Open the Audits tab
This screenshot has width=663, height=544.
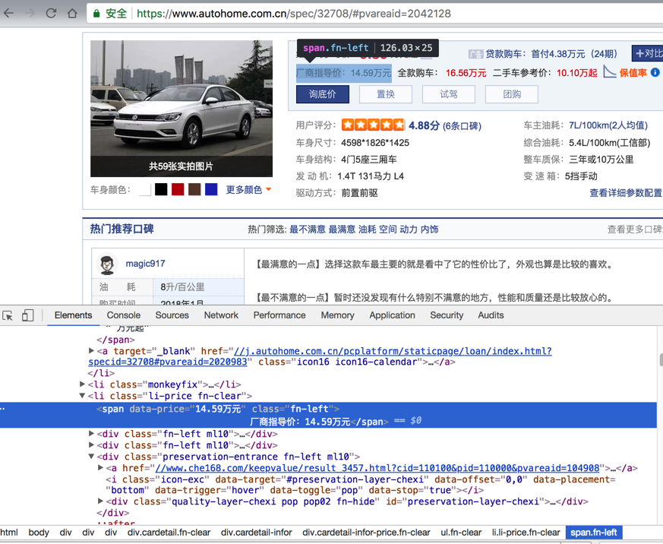(491, 315)
